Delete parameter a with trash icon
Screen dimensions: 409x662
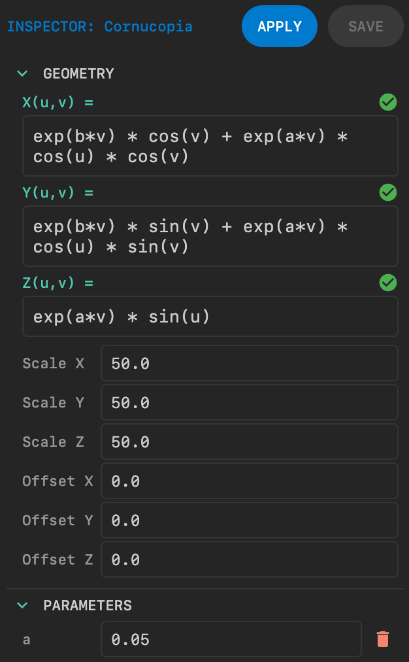[383, 639]
